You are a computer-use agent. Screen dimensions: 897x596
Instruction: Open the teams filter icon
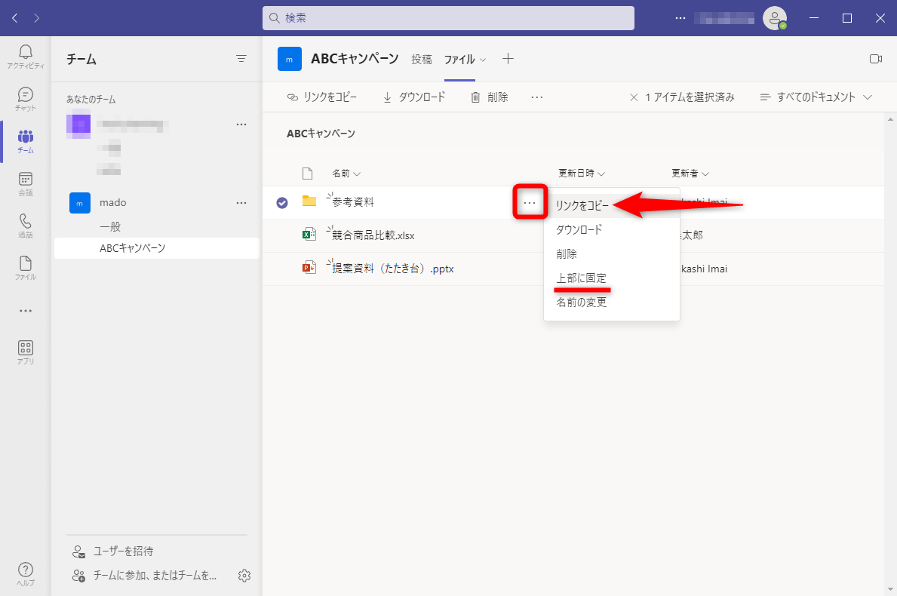coord(241,58)
